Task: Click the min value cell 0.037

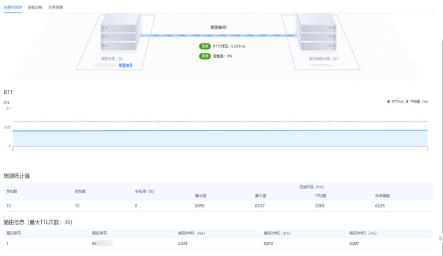Action: [x=260, y=206]
